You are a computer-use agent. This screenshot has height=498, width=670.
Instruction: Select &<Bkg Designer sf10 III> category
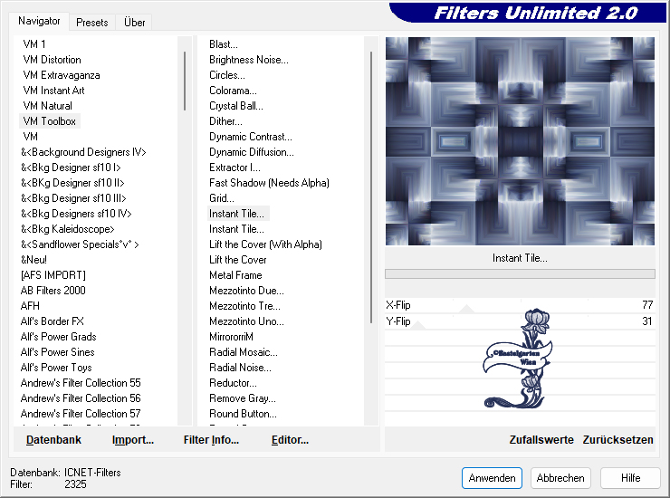click(x=73, y=198)
